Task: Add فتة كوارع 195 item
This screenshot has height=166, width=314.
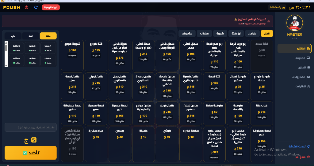Action: point(96,56)
